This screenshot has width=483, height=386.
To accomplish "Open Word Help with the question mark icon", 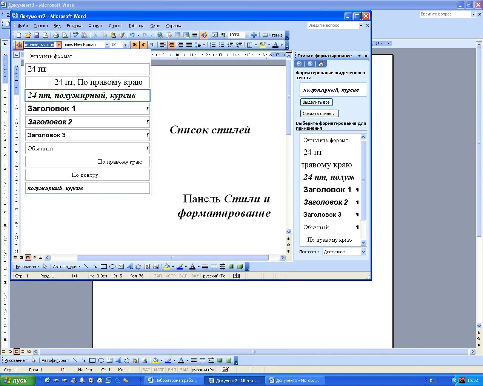I will pos(254,35).
